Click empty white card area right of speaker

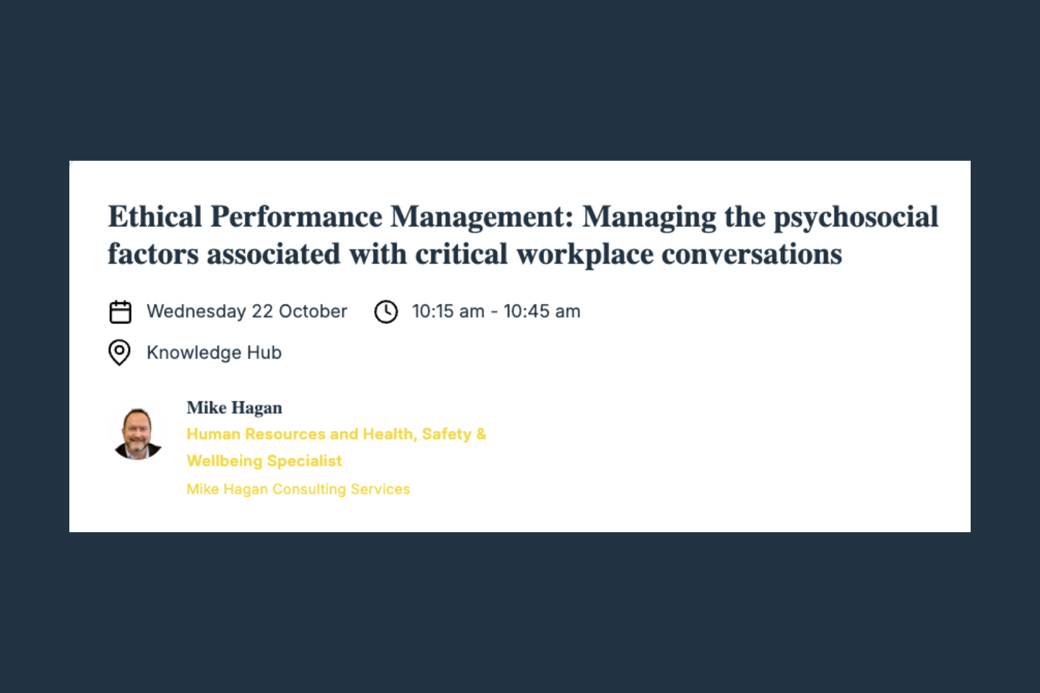click(722, 448)
